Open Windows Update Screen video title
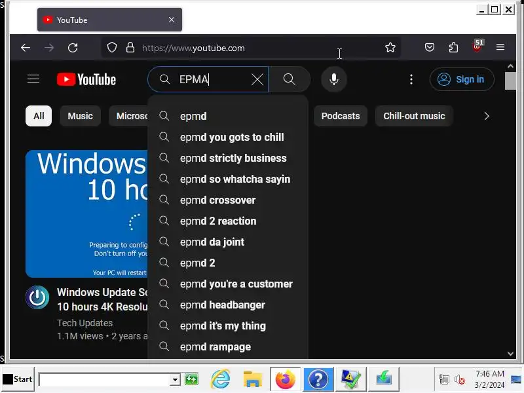Screen dimensions: 524x393 click(x=102, y=299)
